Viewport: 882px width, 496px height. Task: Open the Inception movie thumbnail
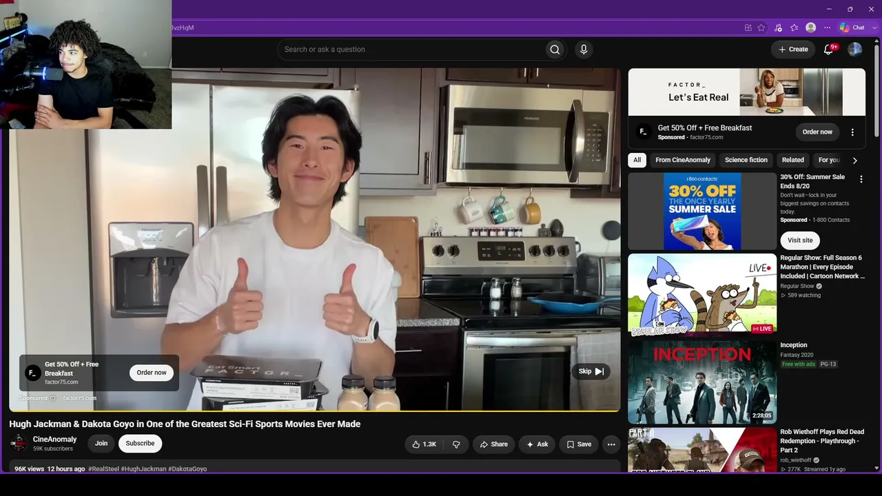(x=702, y=382)
